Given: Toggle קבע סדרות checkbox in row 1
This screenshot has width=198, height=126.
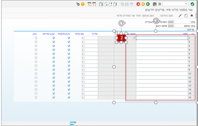Looking at the screenshot, I should pyautogui.click(x=54, y=38).
